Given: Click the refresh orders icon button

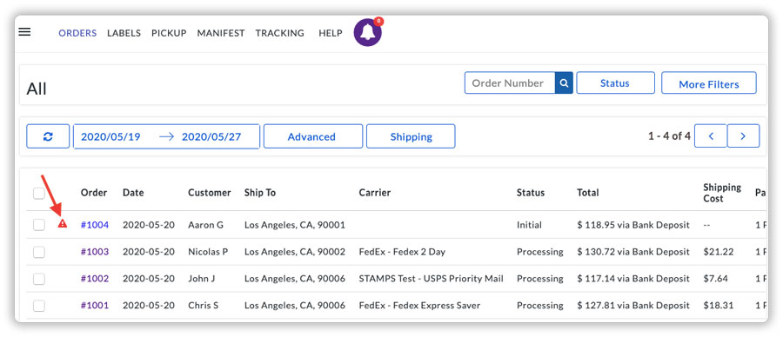Looking at the screenshot, I should click(48, 136).
